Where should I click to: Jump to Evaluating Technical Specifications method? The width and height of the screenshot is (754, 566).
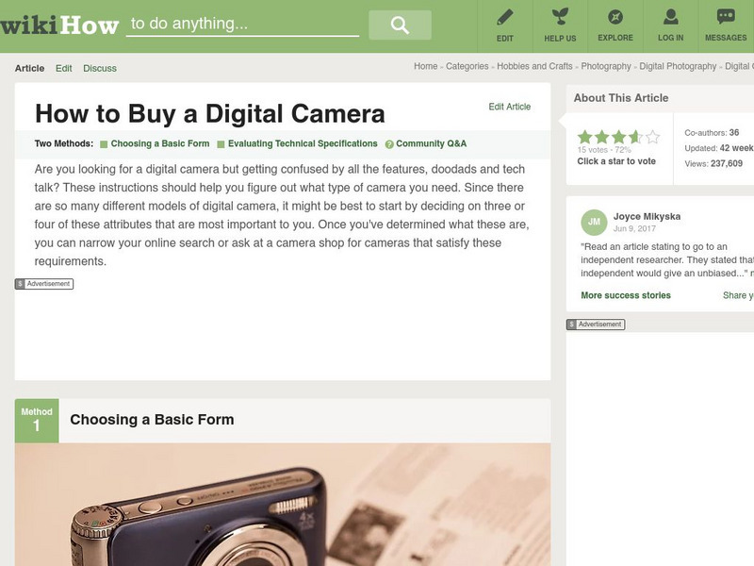(x=303, y=144)
